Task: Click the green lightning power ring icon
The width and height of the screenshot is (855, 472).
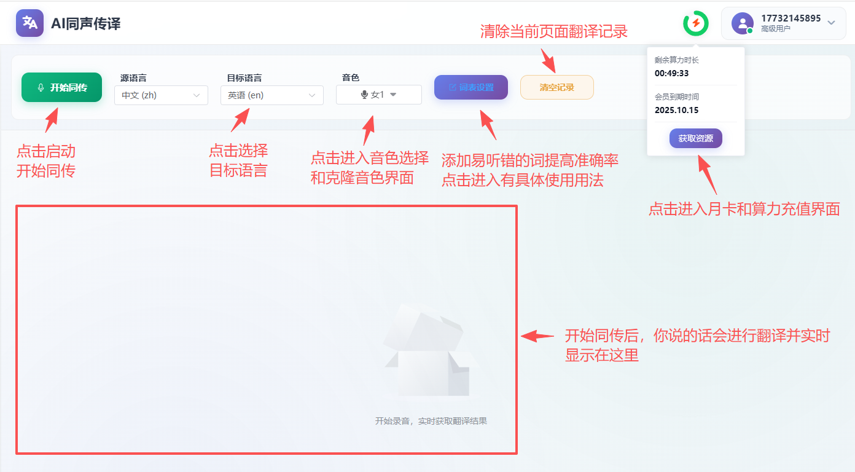Action: (695, 23)
